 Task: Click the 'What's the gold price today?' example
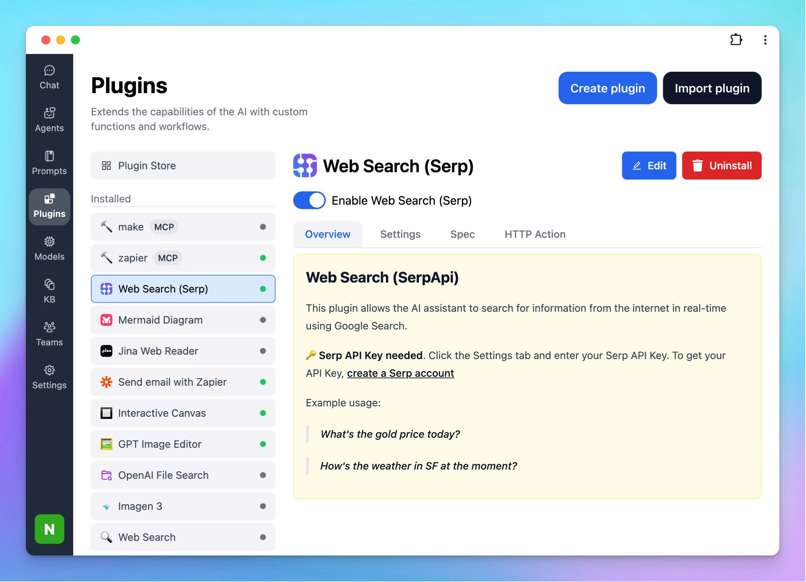point(390,434)
